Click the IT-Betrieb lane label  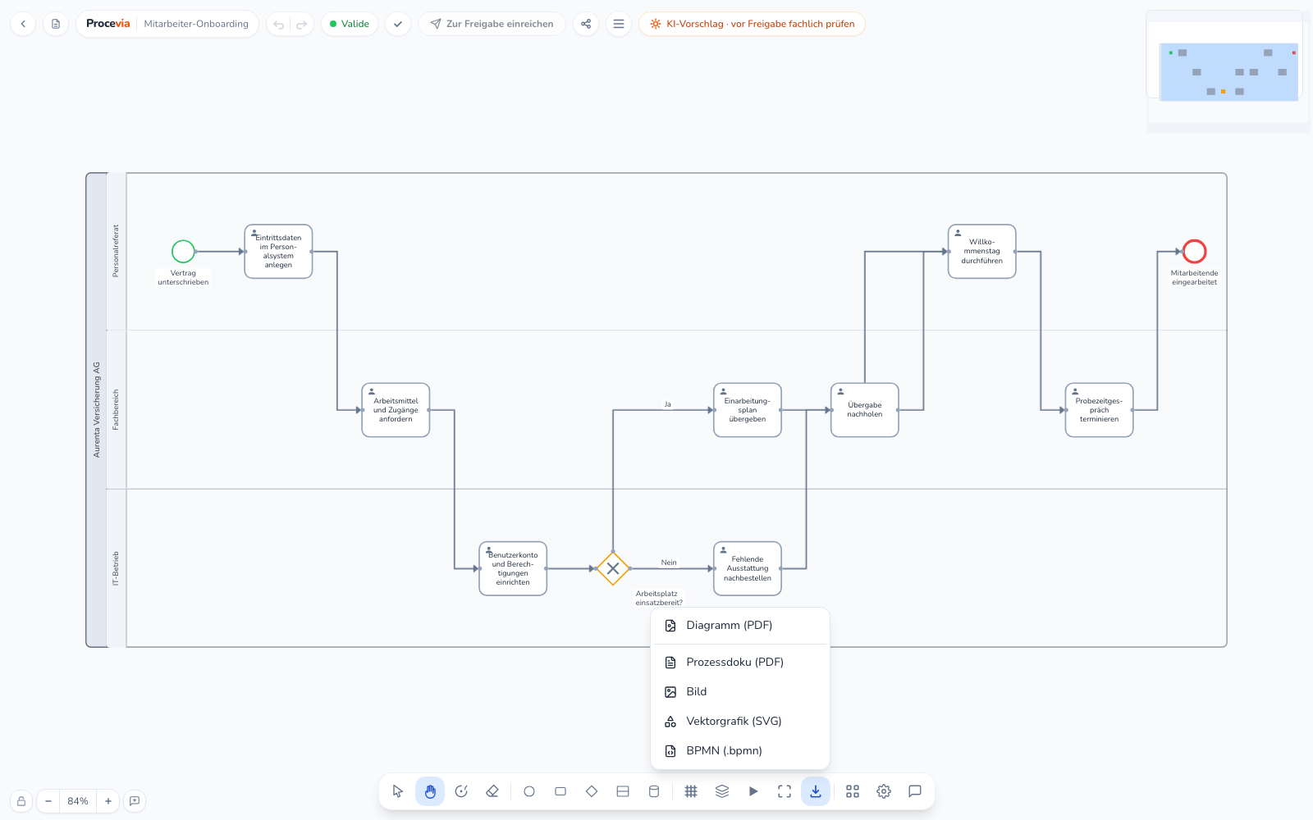point(116,568)
